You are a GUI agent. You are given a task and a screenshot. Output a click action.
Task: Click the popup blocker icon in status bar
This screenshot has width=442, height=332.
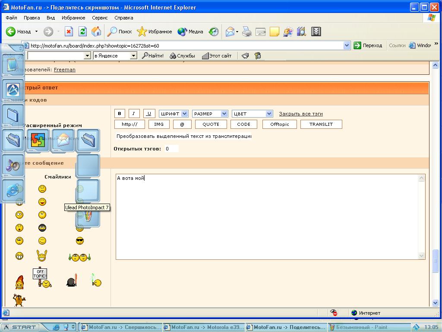(334, 313)
